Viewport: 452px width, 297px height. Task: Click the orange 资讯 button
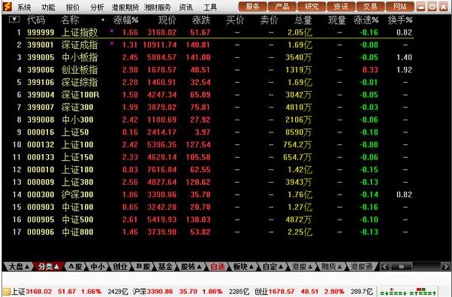[341, 6]
